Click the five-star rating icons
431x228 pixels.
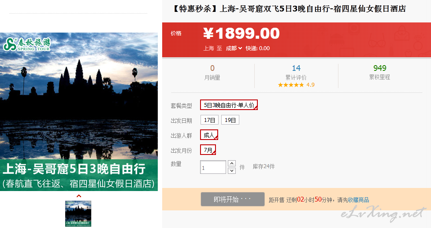290,85
